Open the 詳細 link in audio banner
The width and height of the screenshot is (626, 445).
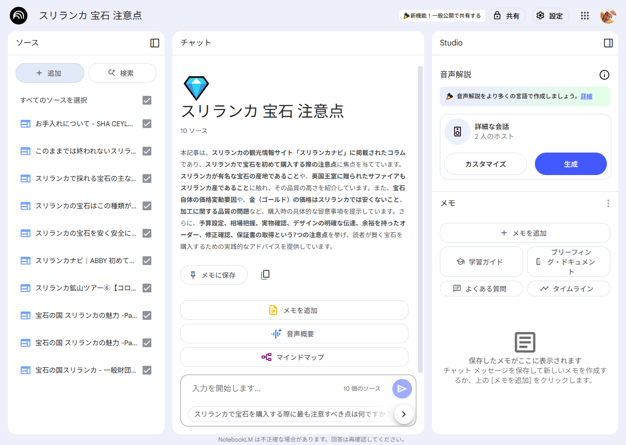tap(586, 96)
